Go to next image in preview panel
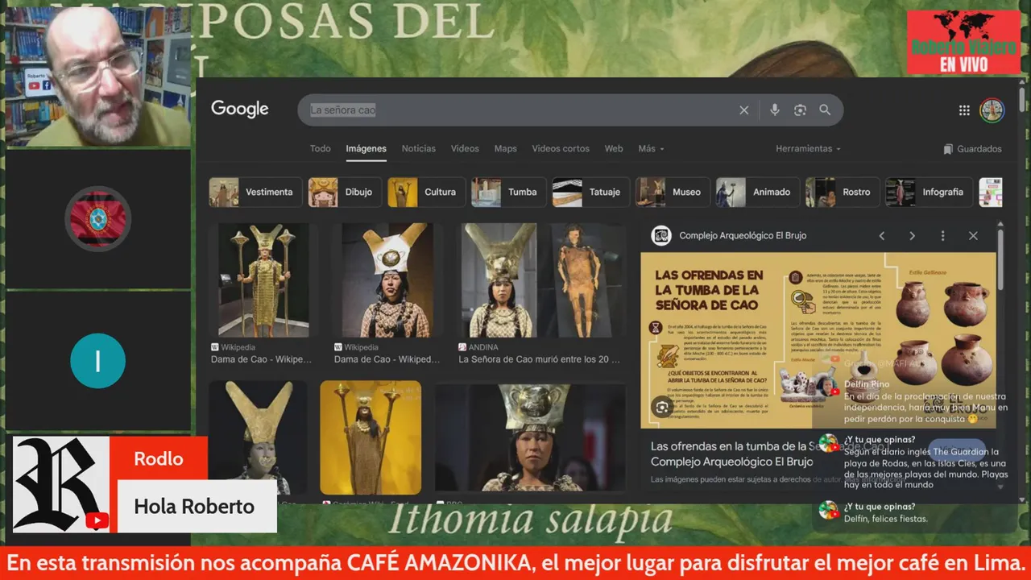This screenshot has height=580, width=1031. 912,236
